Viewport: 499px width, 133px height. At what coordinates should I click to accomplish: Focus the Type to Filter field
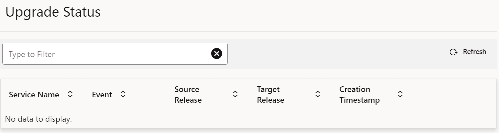tap(115, 54)
